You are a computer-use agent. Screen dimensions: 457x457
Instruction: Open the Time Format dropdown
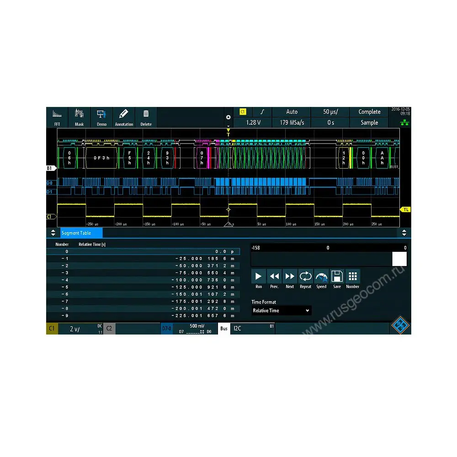(281, 311)
